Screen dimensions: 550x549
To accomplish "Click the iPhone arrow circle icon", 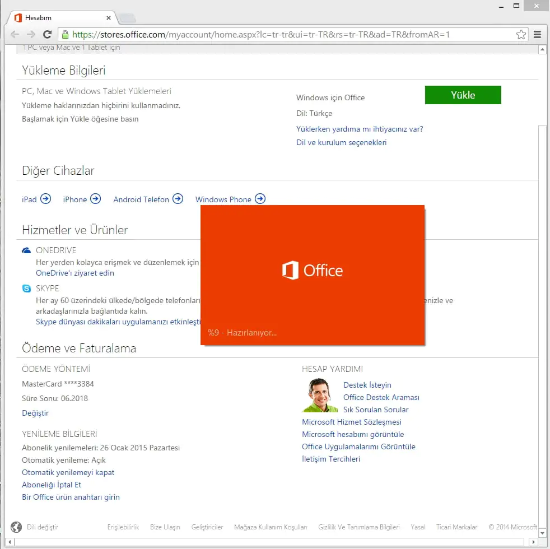I will 95,199.
